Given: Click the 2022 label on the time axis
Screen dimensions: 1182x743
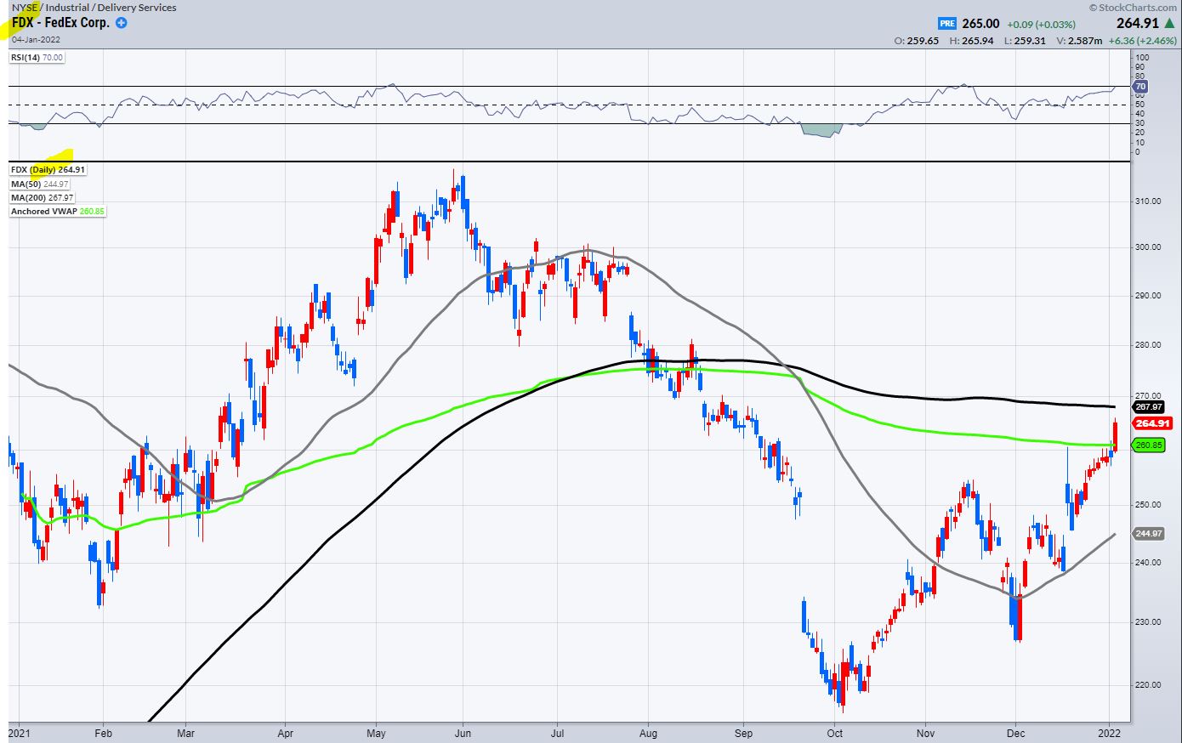Looking at the screenshot, I should [1110, 733].
